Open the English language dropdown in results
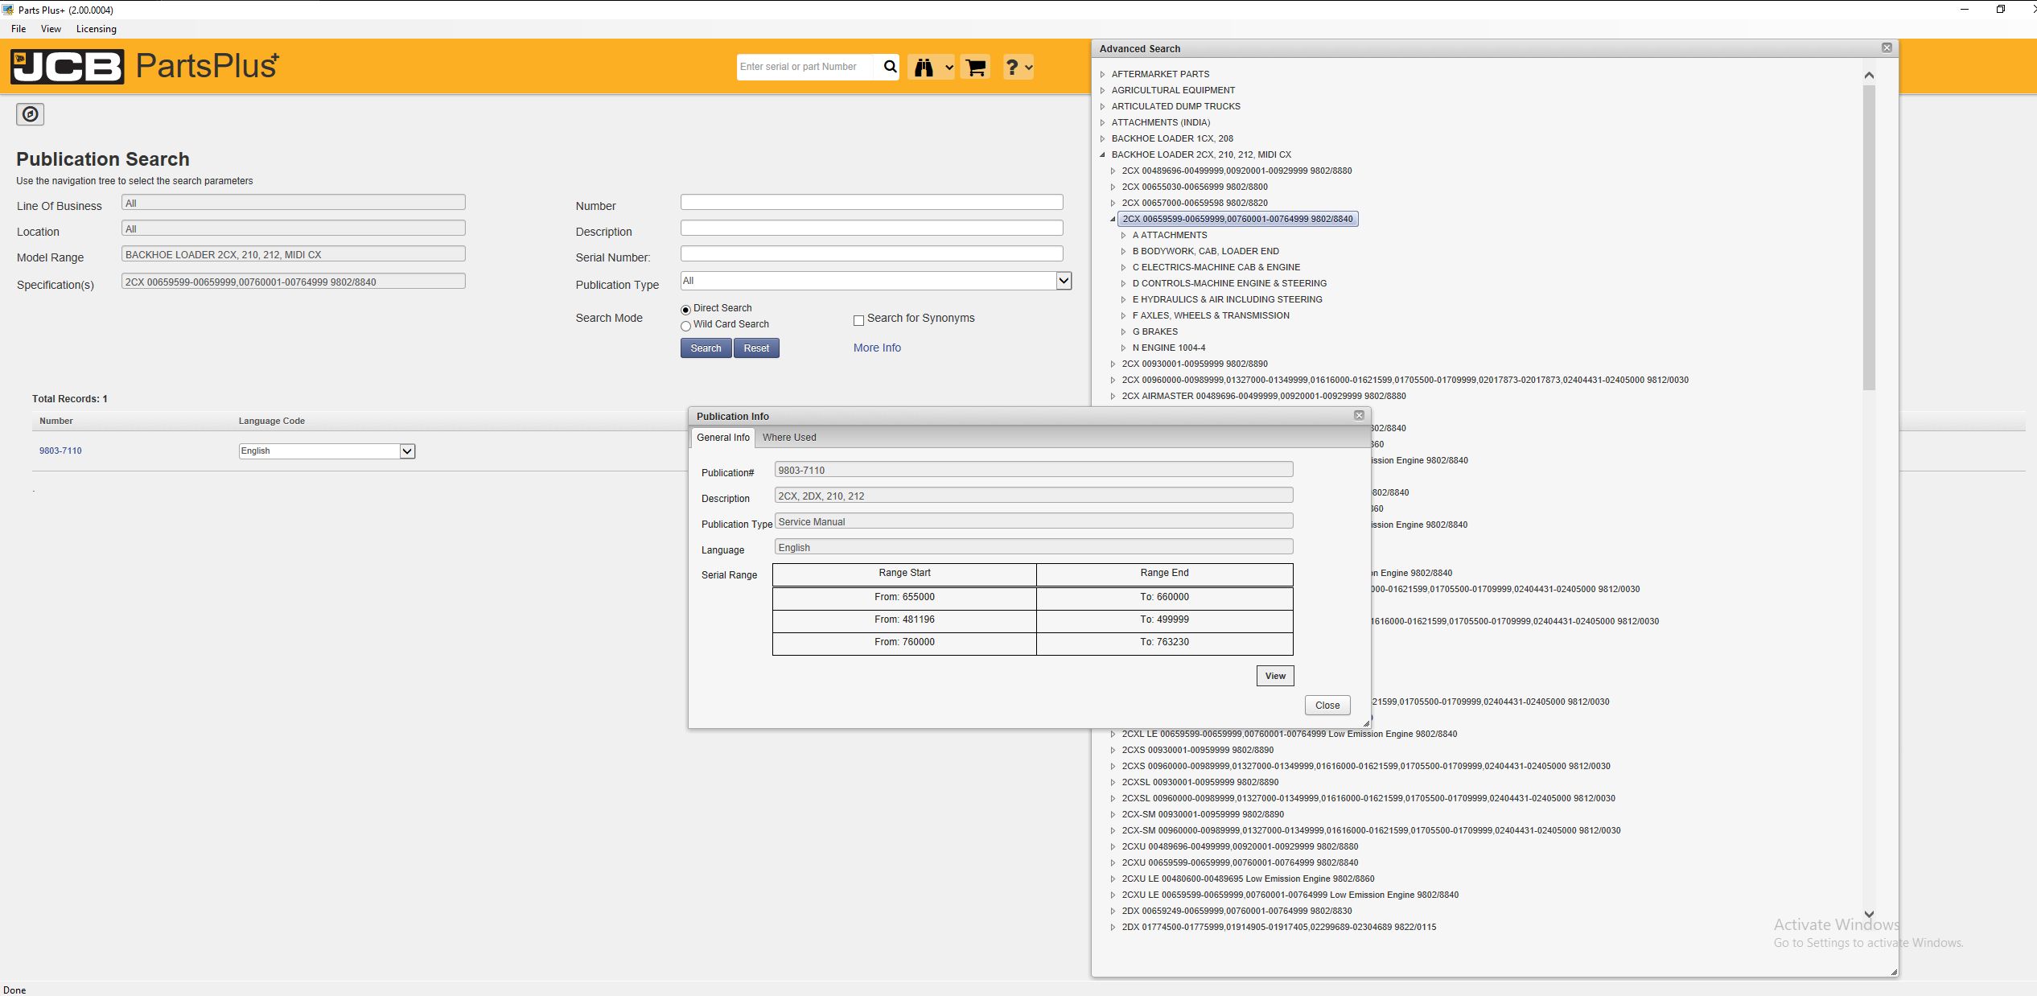Image resolution: width=2037 pixels, height=996 pixels. [x=407, y=451]
